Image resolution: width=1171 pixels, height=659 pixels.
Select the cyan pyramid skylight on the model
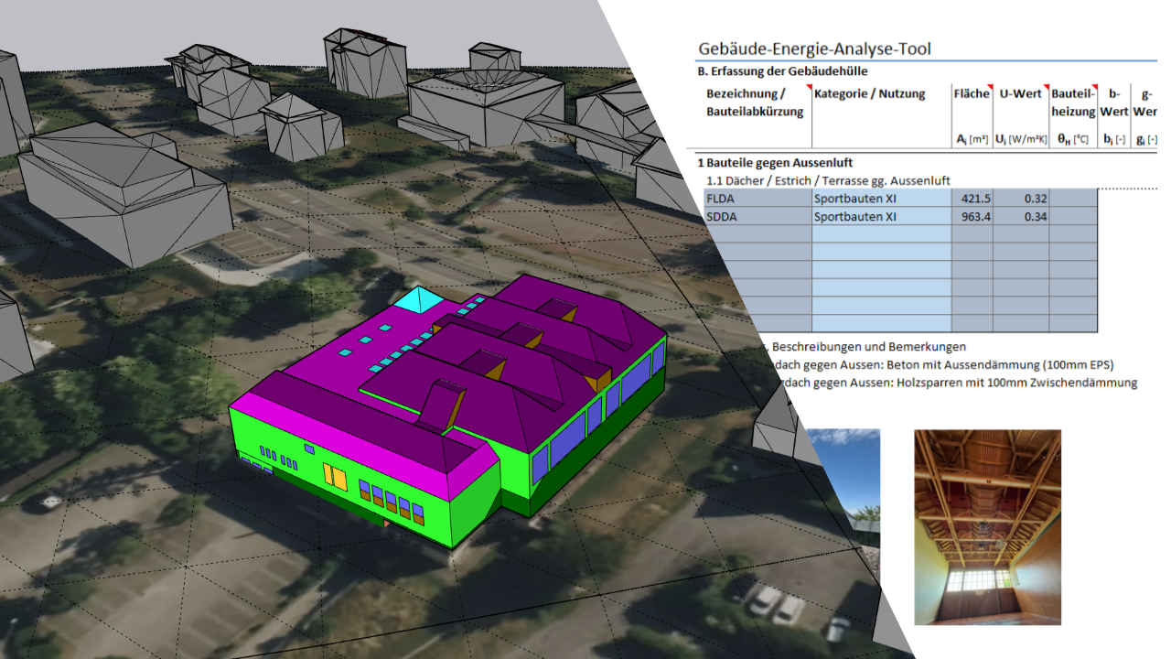(x=417, y=300)
